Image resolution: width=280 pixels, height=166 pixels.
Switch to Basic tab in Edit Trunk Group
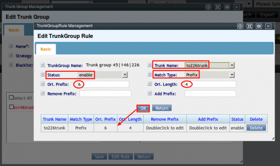14,30
